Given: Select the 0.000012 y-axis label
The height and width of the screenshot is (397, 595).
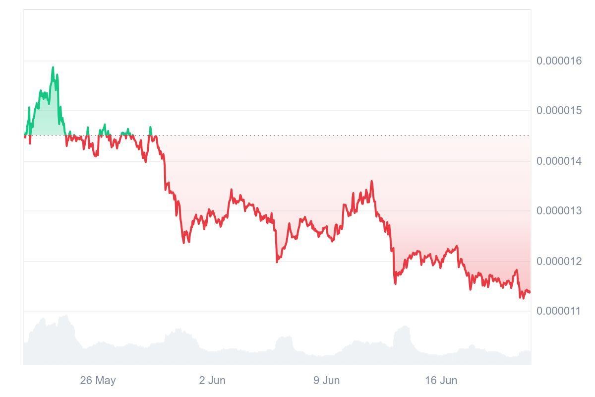Looking at the screenshot, I should [x=559, y=261].
